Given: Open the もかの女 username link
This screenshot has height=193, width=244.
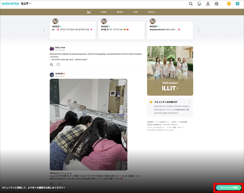Looking at the screenshot, I should click(x=60, y=74).
